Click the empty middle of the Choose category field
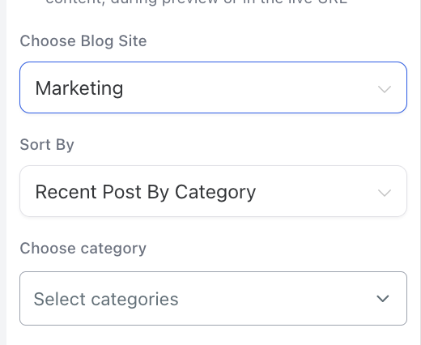Viewport: 421px width, 345px height. click(277, 298)
